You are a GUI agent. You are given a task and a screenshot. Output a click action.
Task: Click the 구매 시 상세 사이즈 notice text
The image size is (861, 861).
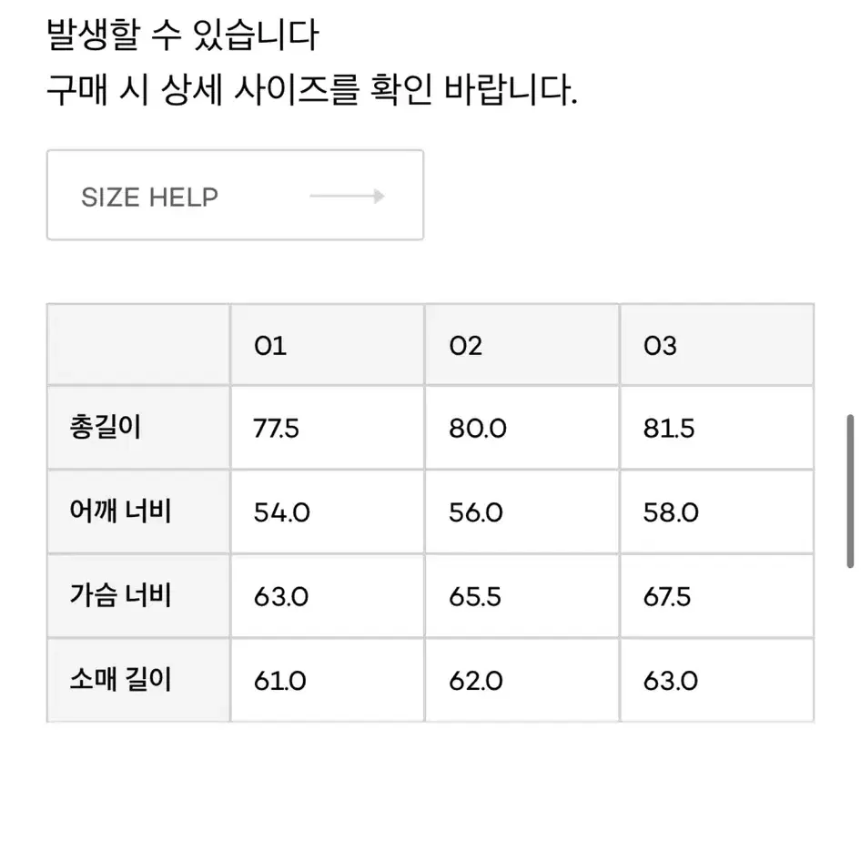tap(312, 89)
